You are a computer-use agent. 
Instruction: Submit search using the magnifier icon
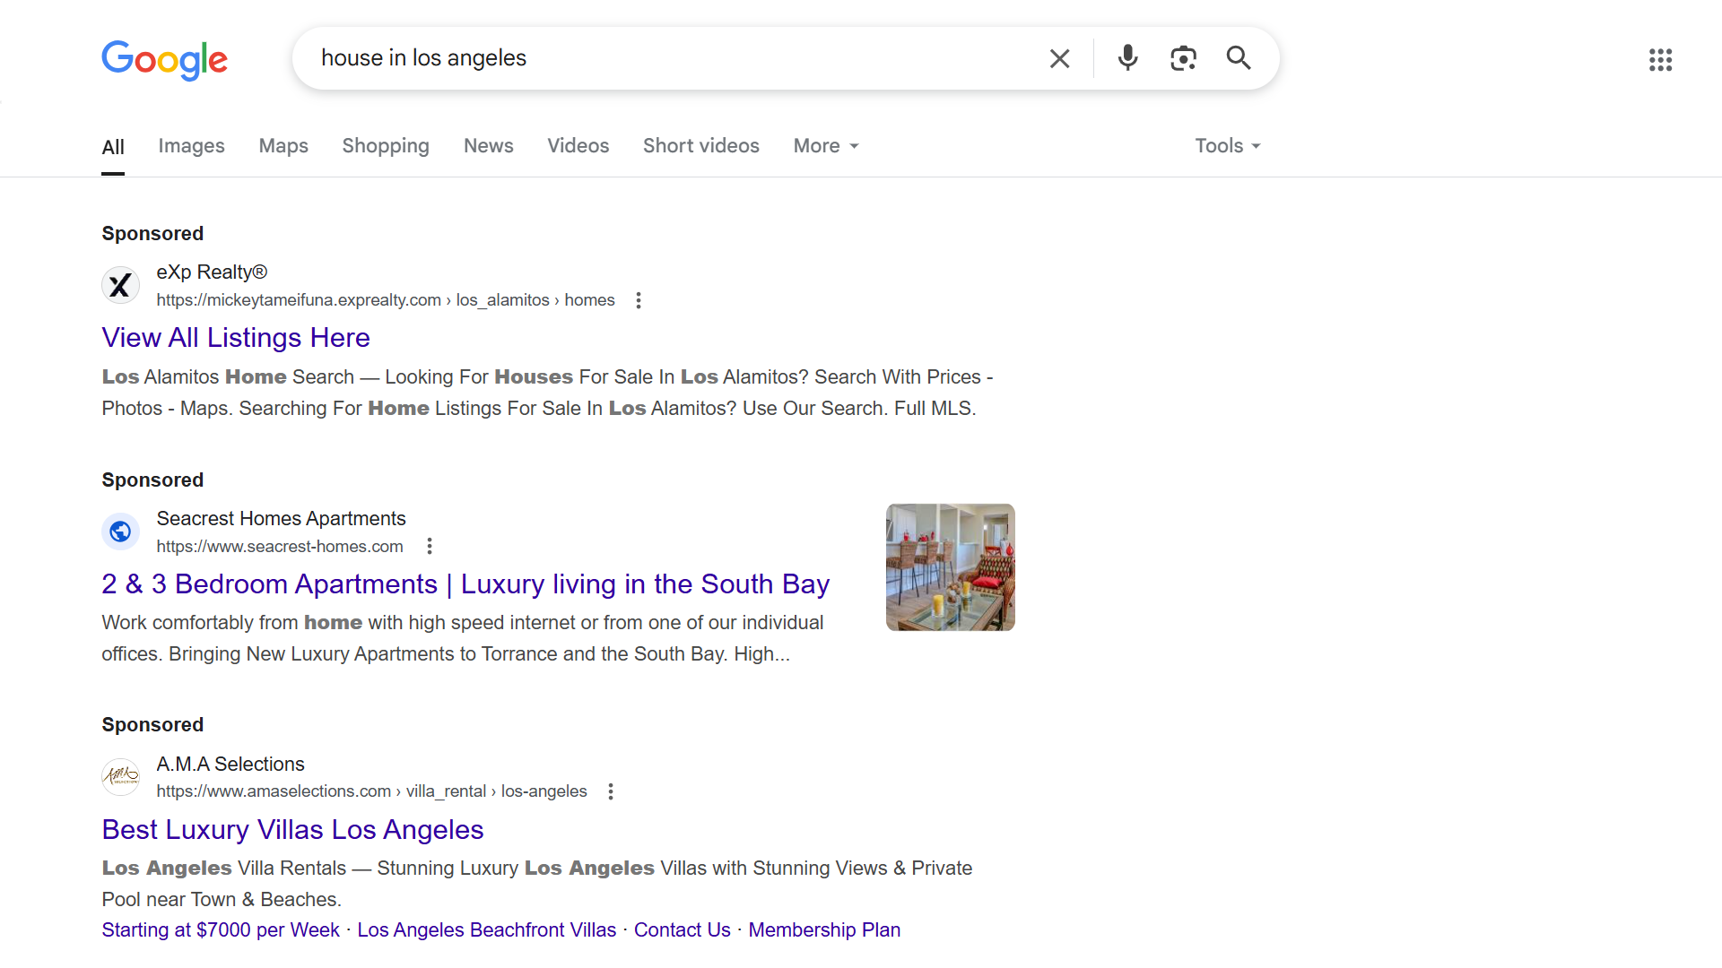(1239, 58)
